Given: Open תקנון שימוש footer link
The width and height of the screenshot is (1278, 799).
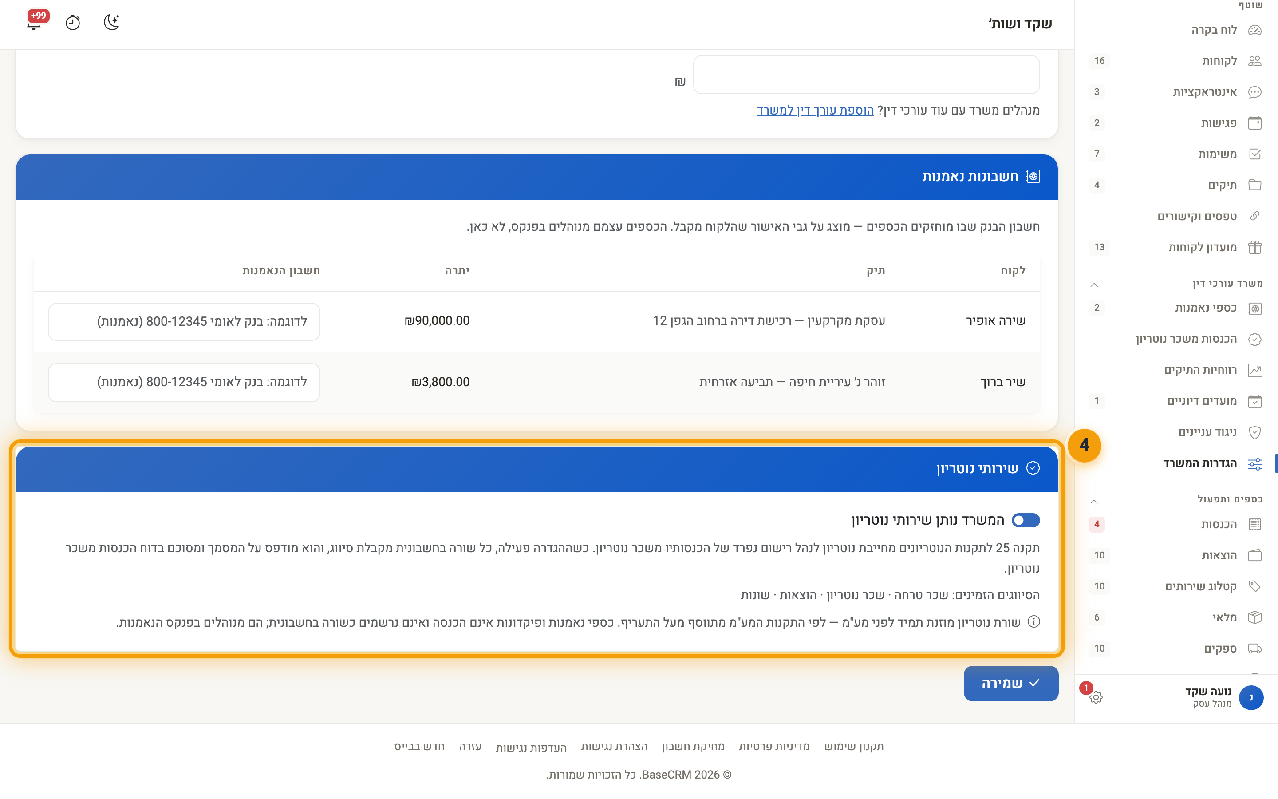Looking at the screenshot, I should click(x=854, y=747).
